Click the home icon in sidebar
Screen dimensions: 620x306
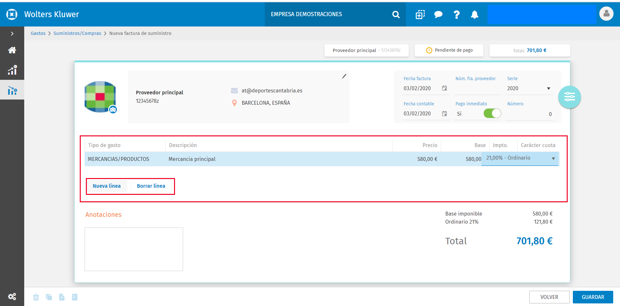coord(12,50)
